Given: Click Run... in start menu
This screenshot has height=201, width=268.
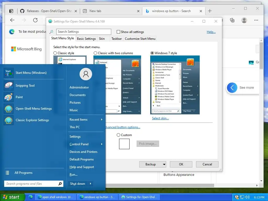Looking at the screenshot, I should 74,175.
